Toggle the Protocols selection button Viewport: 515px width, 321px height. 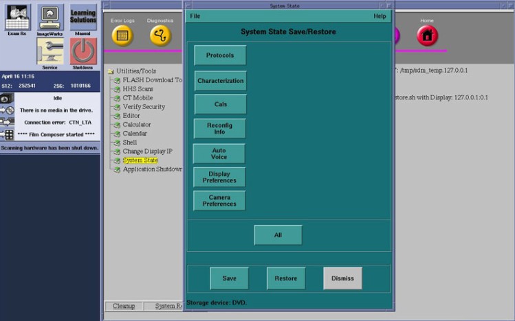click(220, 56)
